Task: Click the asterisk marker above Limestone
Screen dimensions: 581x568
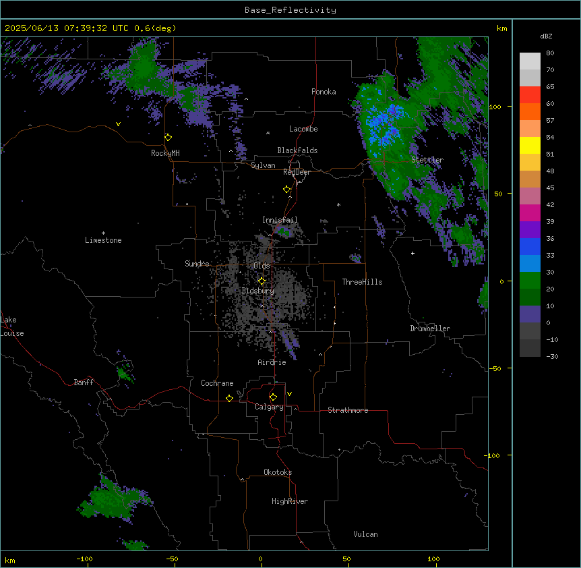Action: pos(103,233)
